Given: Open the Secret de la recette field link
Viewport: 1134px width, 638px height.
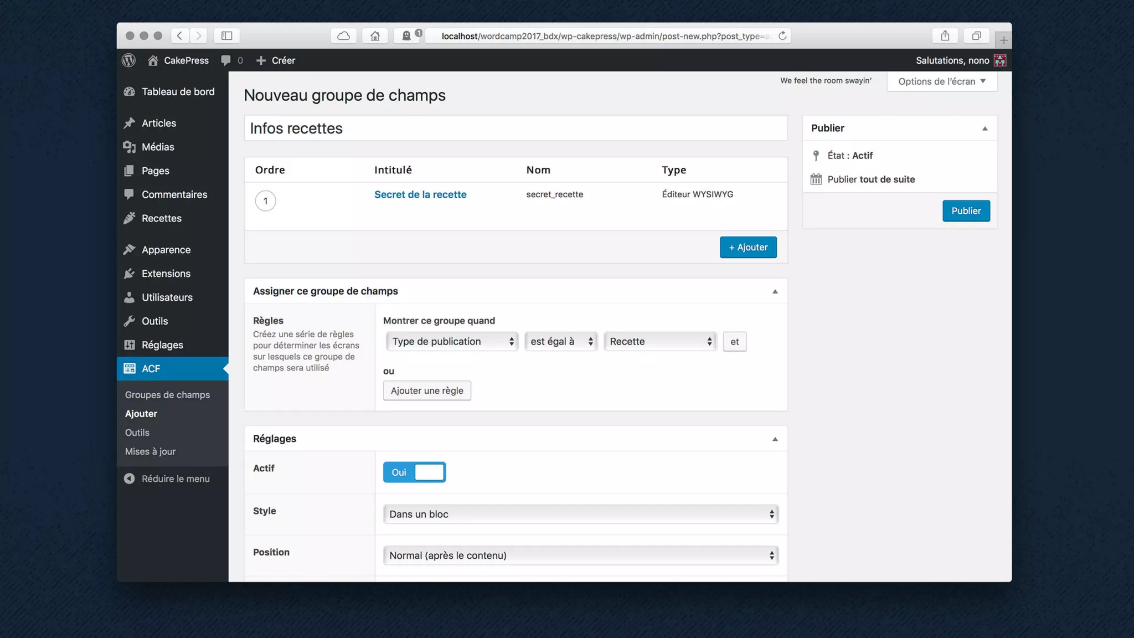Looking at the screenshot, I should pos(420,194).
